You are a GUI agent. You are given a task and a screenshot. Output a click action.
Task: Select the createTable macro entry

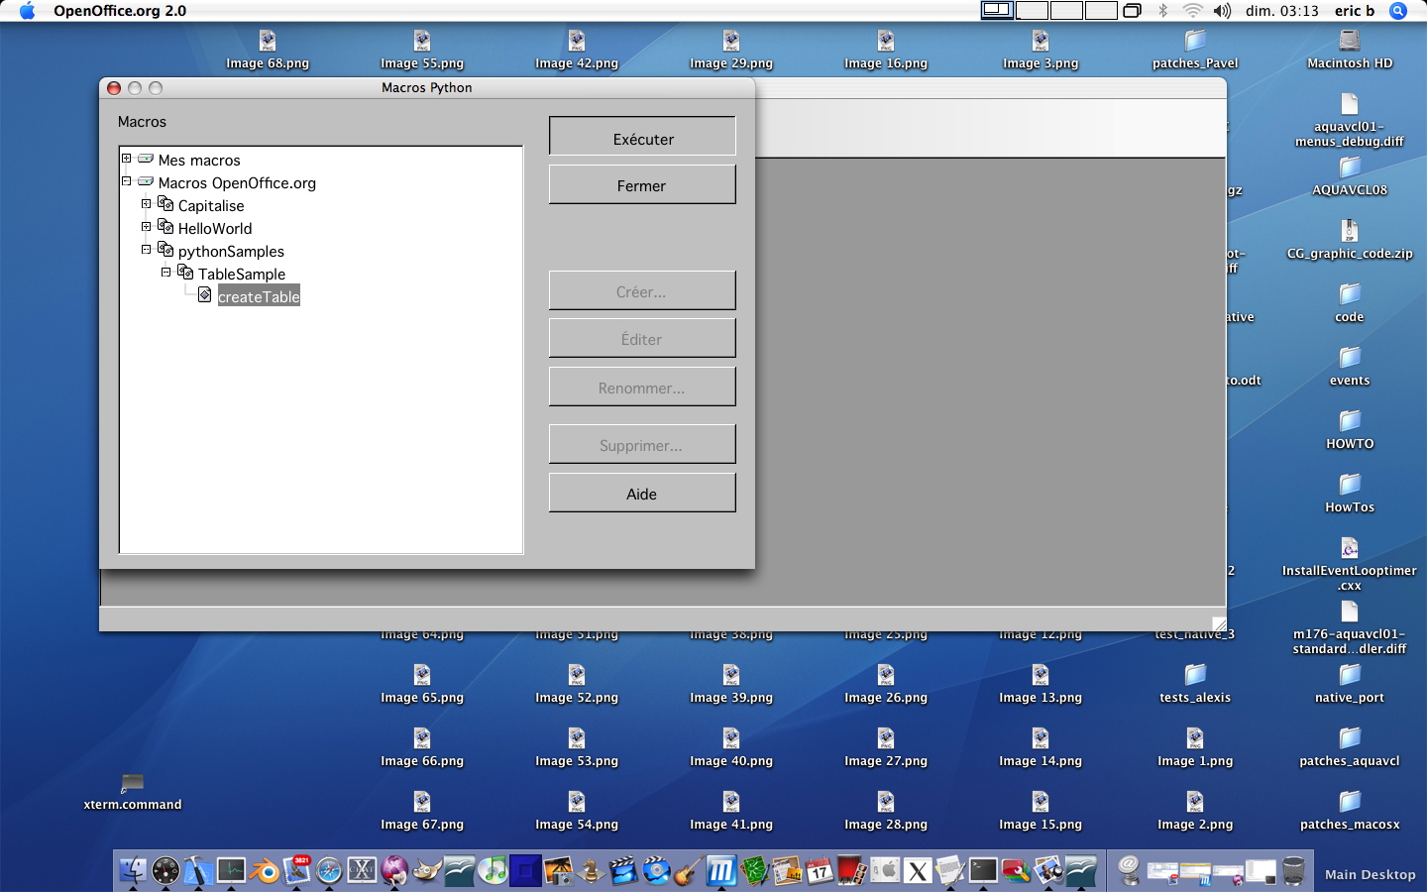coord(259,296)
